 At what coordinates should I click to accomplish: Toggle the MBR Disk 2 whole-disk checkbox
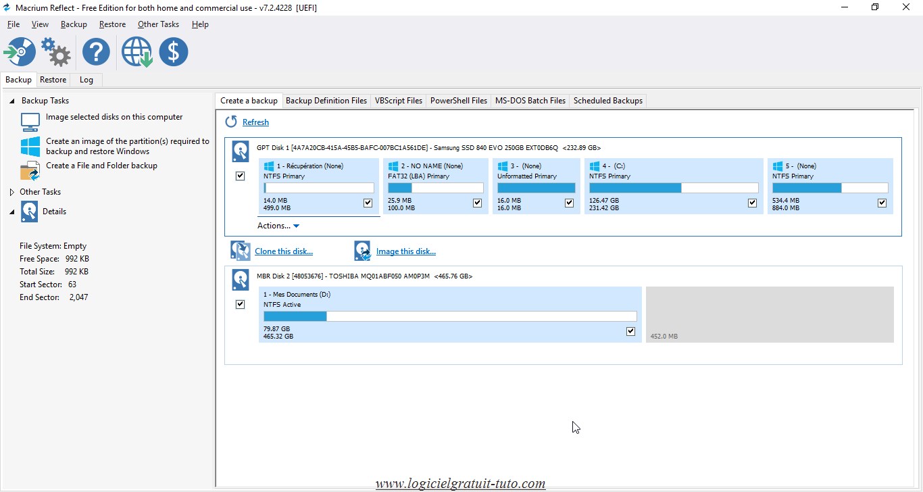pos(240,304)
